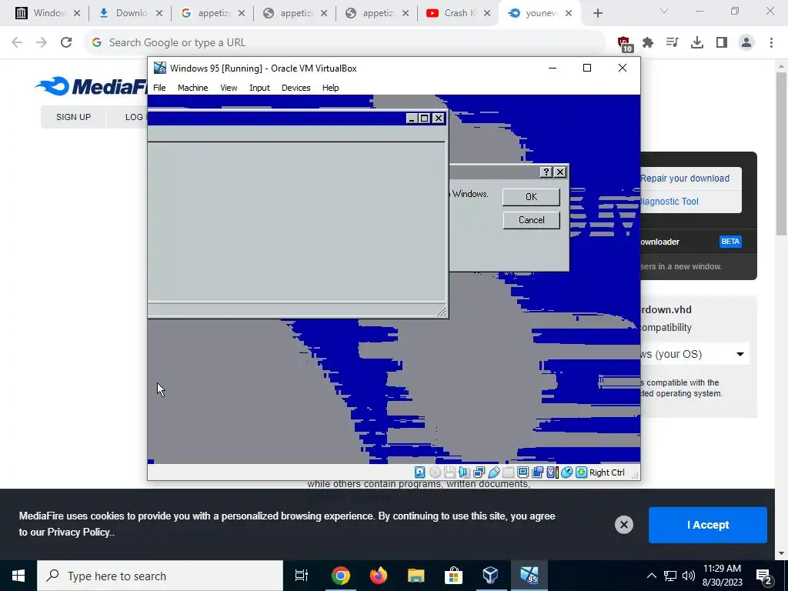Click the Windows 95 VM taskbar icon
Image resolution: width=788 pixels, height=591 pixels.
point(529,576)
